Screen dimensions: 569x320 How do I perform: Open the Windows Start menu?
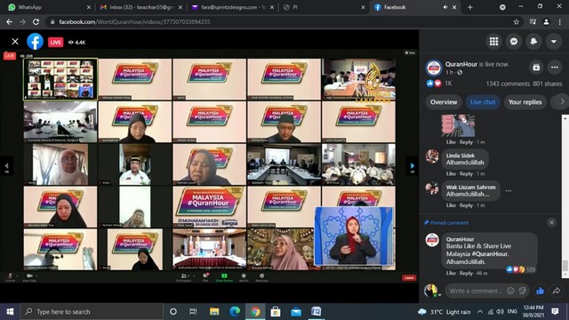click(x=10, y=311)
